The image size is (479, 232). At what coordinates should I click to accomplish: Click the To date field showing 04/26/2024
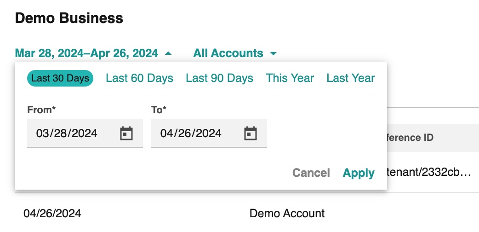pos(209,133)
